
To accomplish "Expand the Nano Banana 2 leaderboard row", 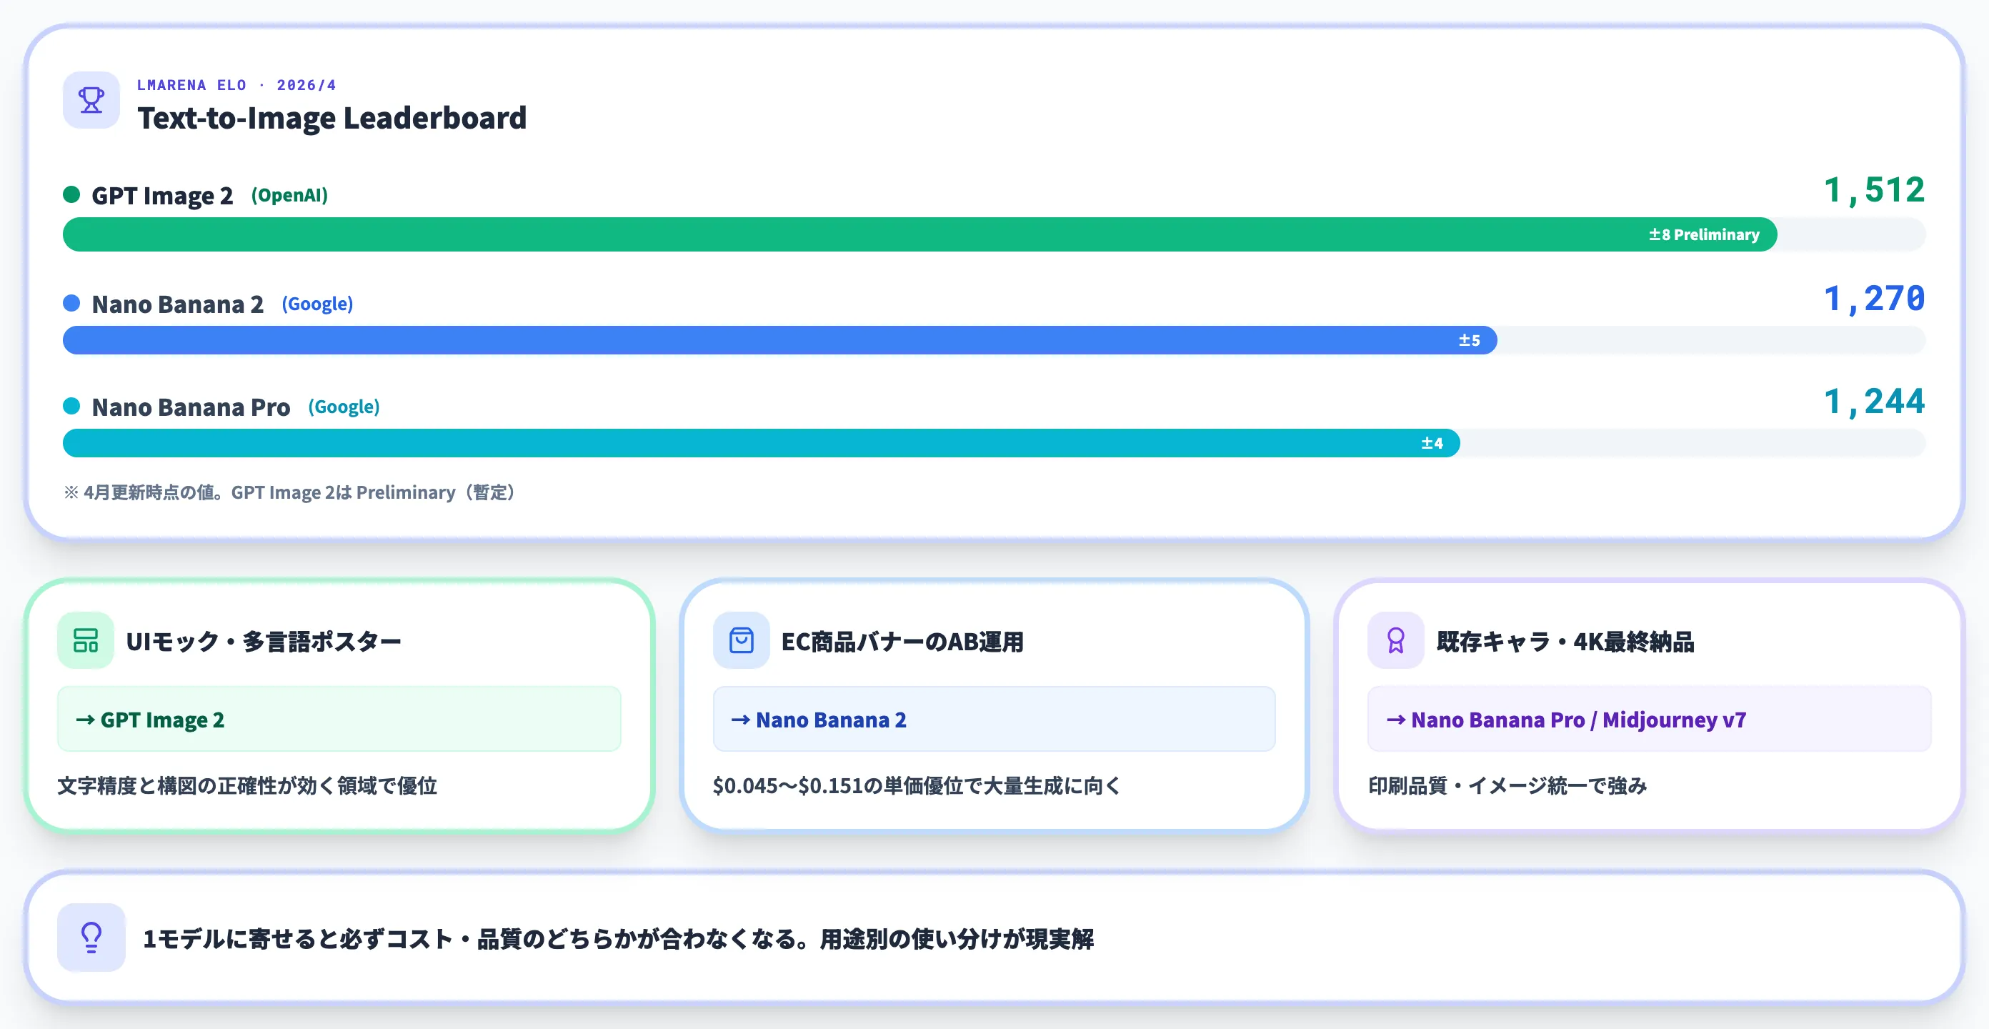I will click(x=178, y=304).
